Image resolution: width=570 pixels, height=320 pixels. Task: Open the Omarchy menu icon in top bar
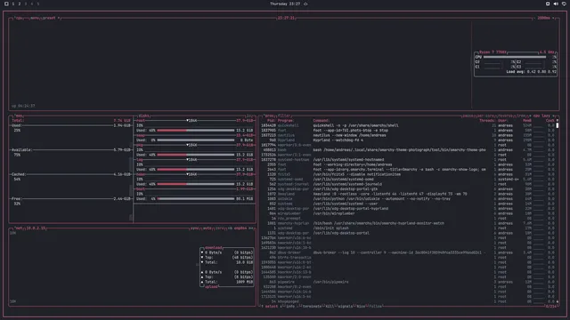(x=6, y=4)
